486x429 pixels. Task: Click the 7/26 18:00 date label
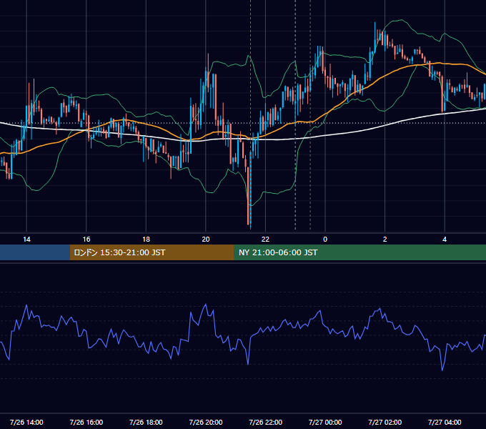point(146,422)
